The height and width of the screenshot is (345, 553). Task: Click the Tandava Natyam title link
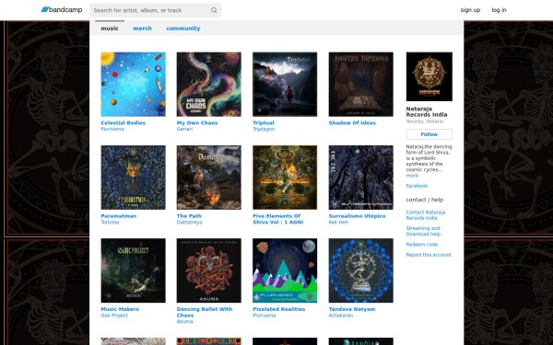(352, 309)
